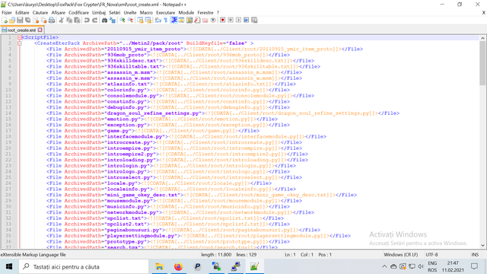
Task: Open the Document Map panel icon
Action: point(189,21)
